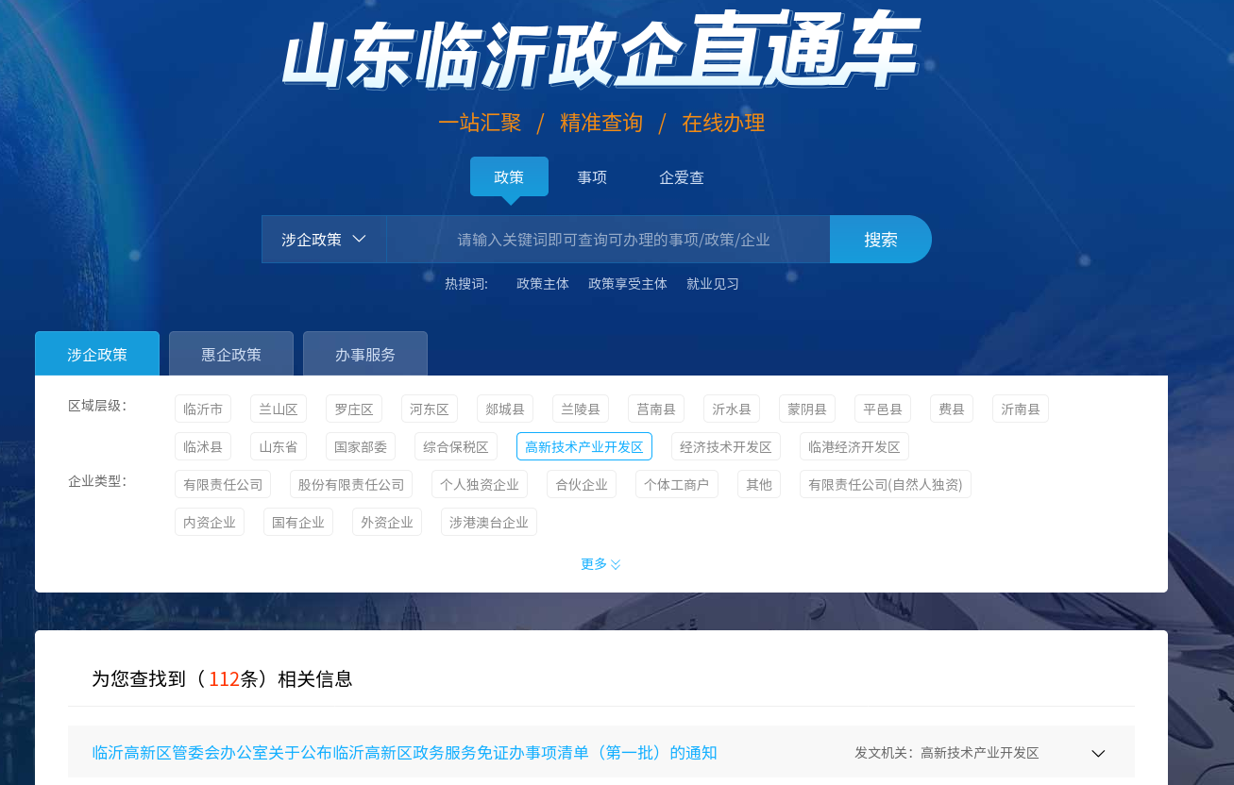Open the 办事服务 tab

click(x=365, y=355)
